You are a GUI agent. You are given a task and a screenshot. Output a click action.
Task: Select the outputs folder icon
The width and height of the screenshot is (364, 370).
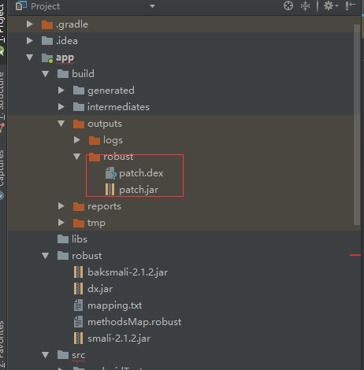(79, 124)
